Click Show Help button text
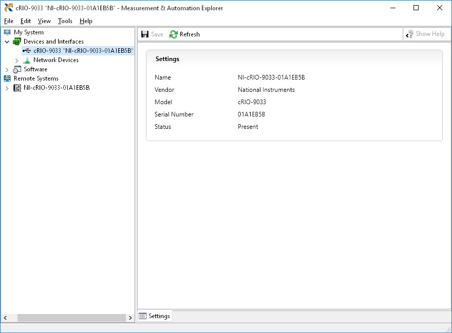Viewport: 452px width, 333px height. coord(430,34)
